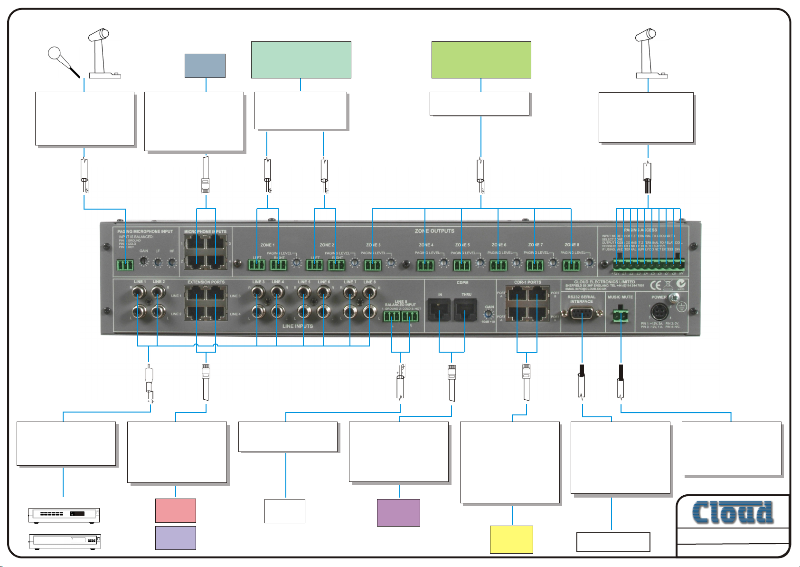Click the blue-grey box at top
The image size is (800, 567).
(x=205, y=66)
